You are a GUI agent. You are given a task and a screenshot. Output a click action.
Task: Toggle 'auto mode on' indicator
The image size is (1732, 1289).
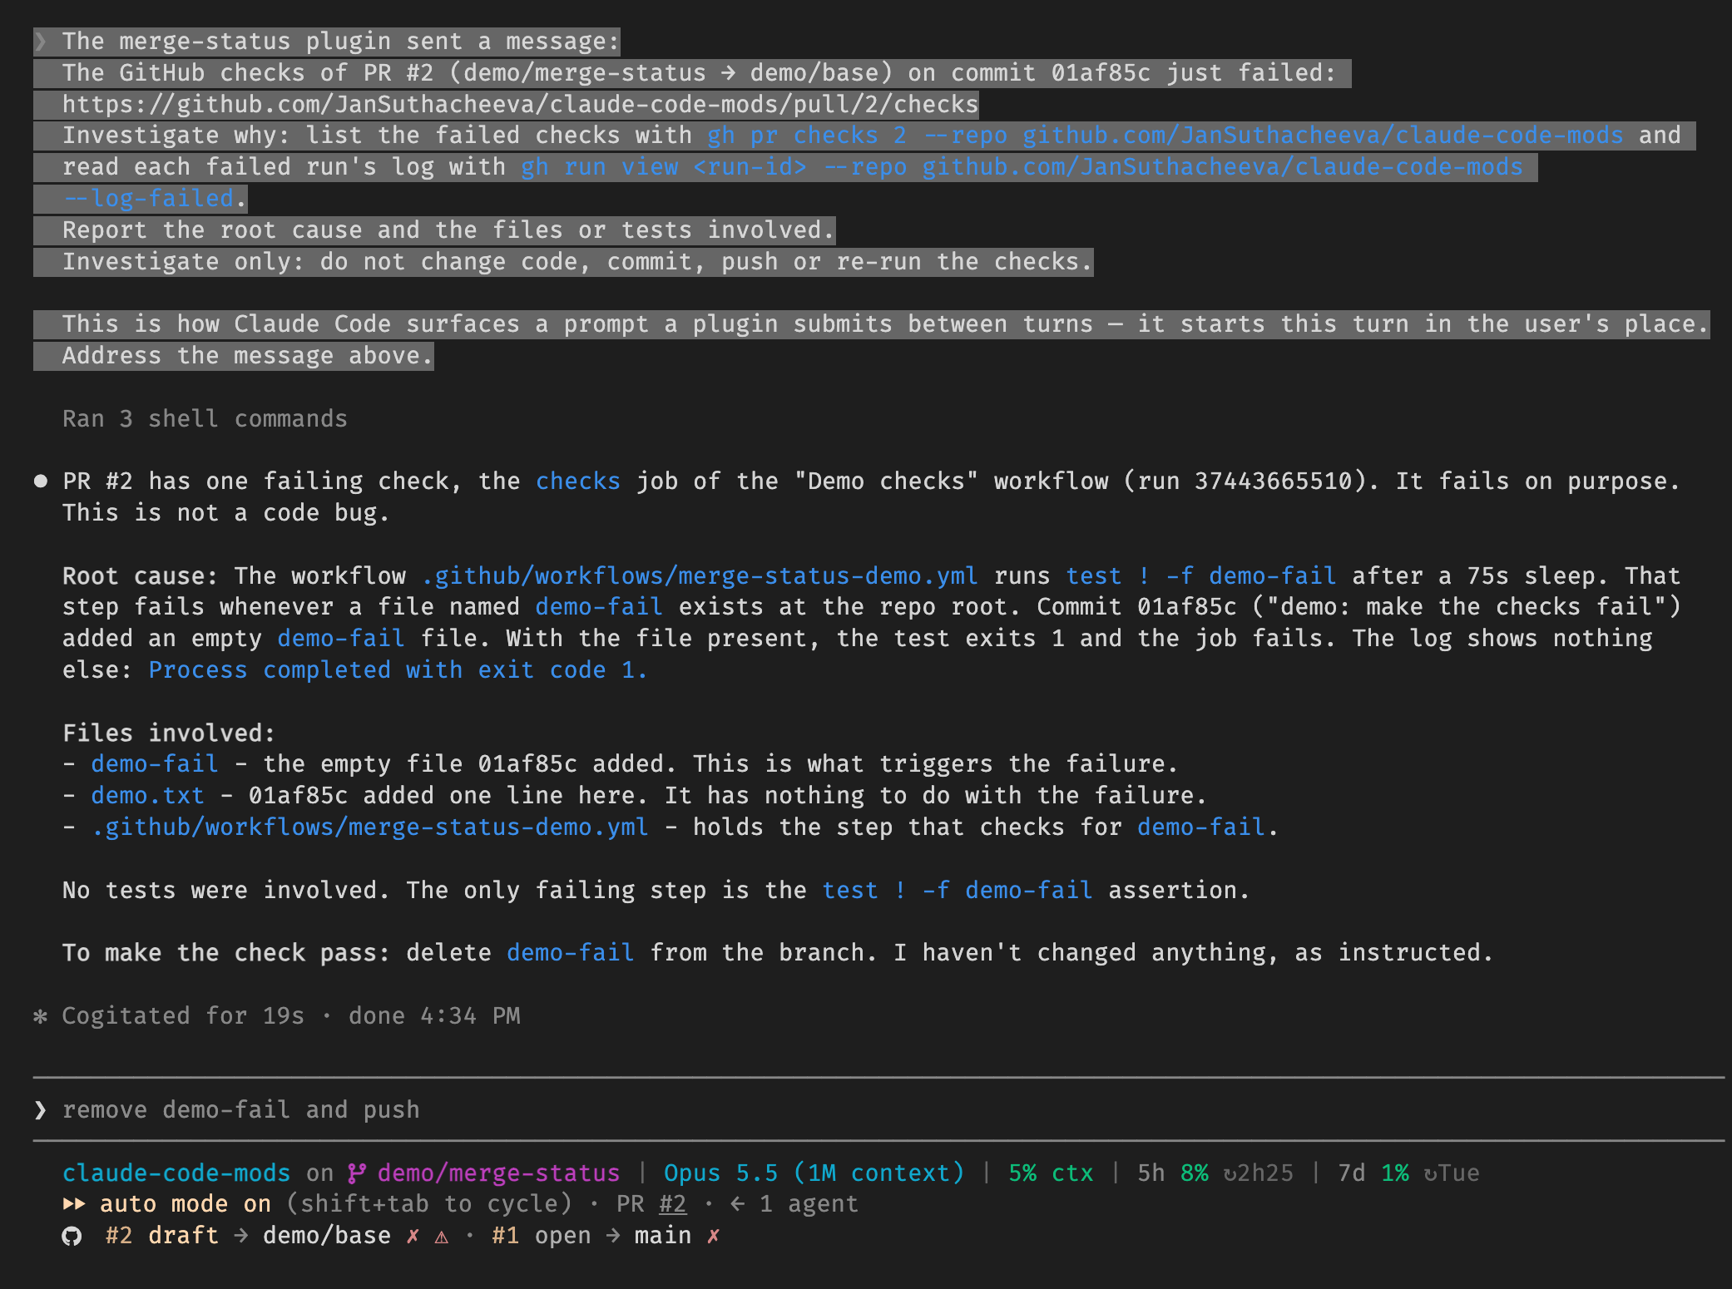(x=186, y=1204)
